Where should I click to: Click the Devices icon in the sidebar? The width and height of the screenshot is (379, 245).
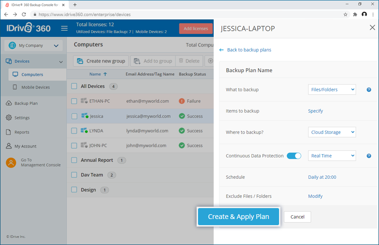pos(9,61)
